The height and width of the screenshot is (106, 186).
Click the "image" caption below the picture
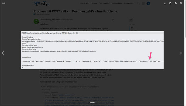point(92,102)
